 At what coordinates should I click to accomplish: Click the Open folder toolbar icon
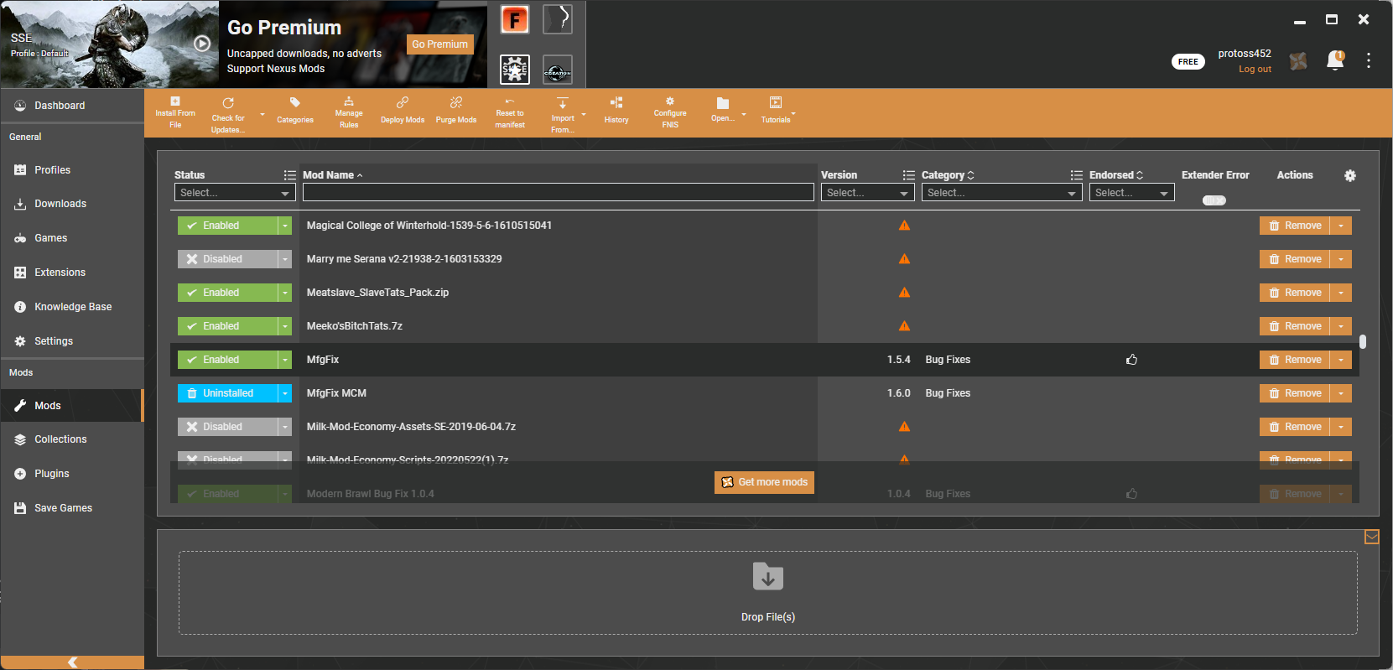722,109
